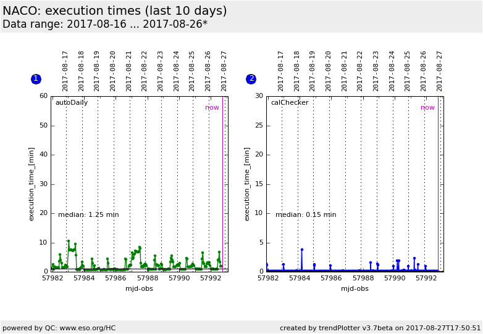
Task: Click the NACO execution times title
Action: click(x=115, y=11)
